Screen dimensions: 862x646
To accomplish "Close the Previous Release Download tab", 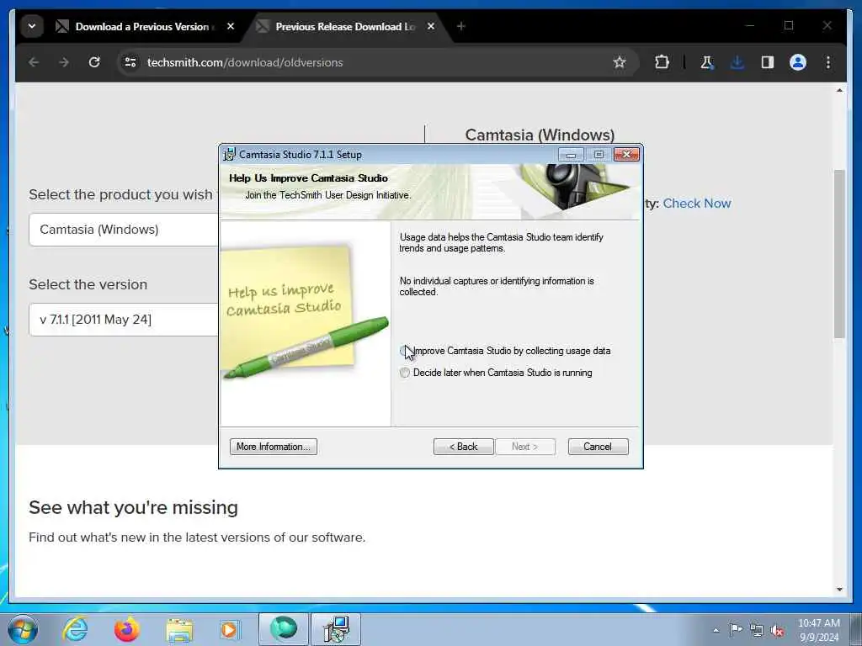I will coord(431,26).
